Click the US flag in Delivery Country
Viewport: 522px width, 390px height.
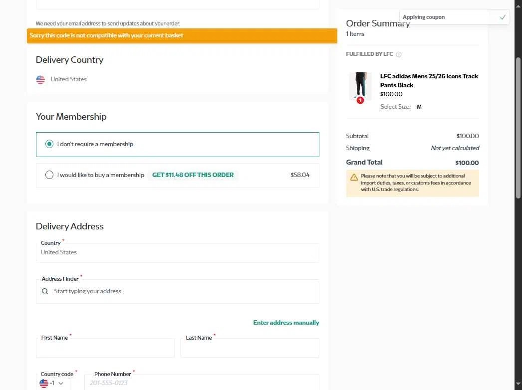(x=40, y=79)
